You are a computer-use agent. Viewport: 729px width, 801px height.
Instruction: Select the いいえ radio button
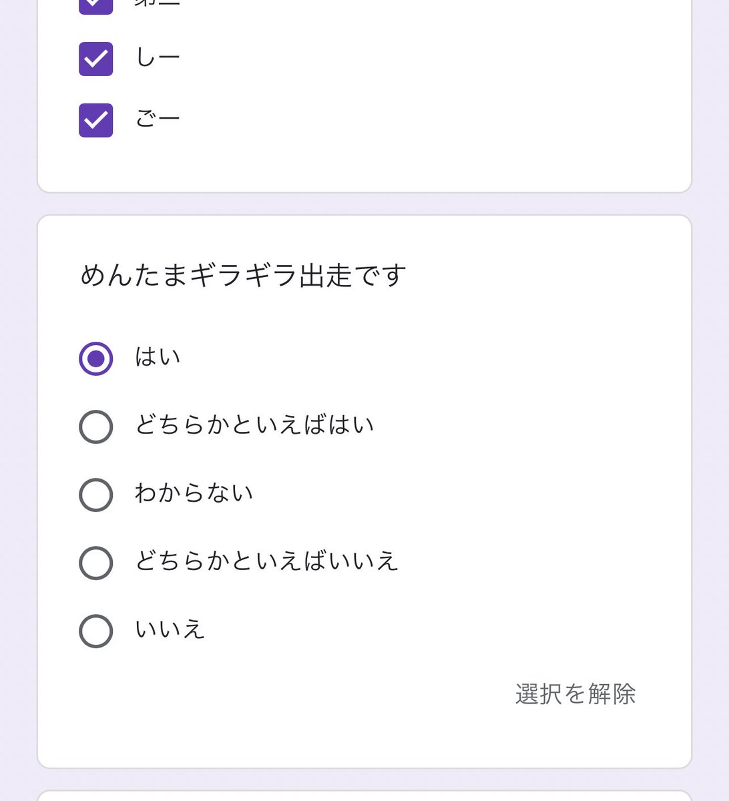pos(96,631)
